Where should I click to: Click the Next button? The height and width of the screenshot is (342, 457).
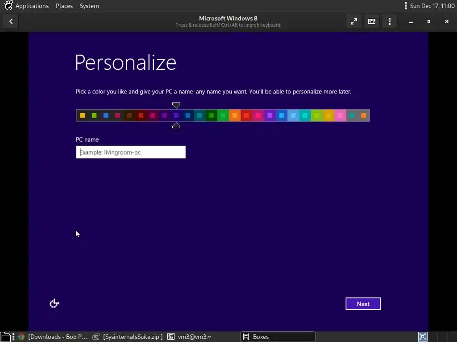tap(363, 304)
